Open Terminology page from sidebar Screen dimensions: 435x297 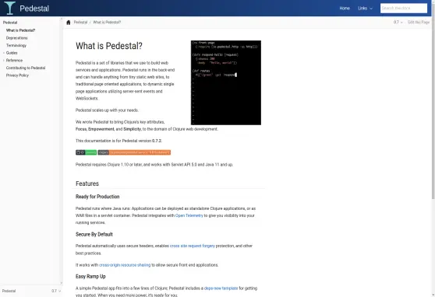(16, 45)
